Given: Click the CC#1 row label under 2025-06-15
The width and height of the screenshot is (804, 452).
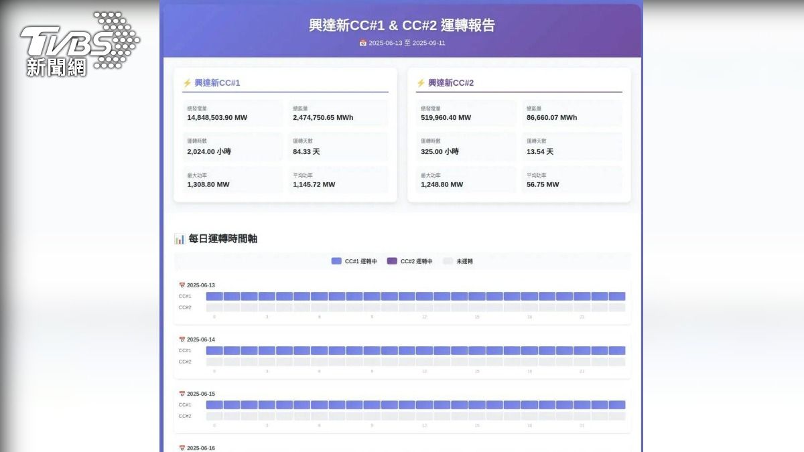Looking at the screenshot, I should pyautogui.click(x=185, y=404).
